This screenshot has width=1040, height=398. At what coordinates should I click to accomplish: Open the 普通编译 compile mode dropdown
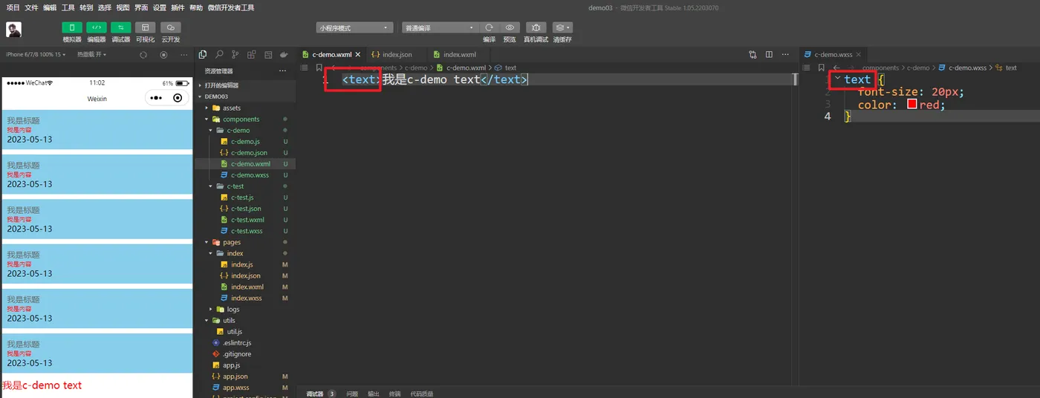pos(439,27)
